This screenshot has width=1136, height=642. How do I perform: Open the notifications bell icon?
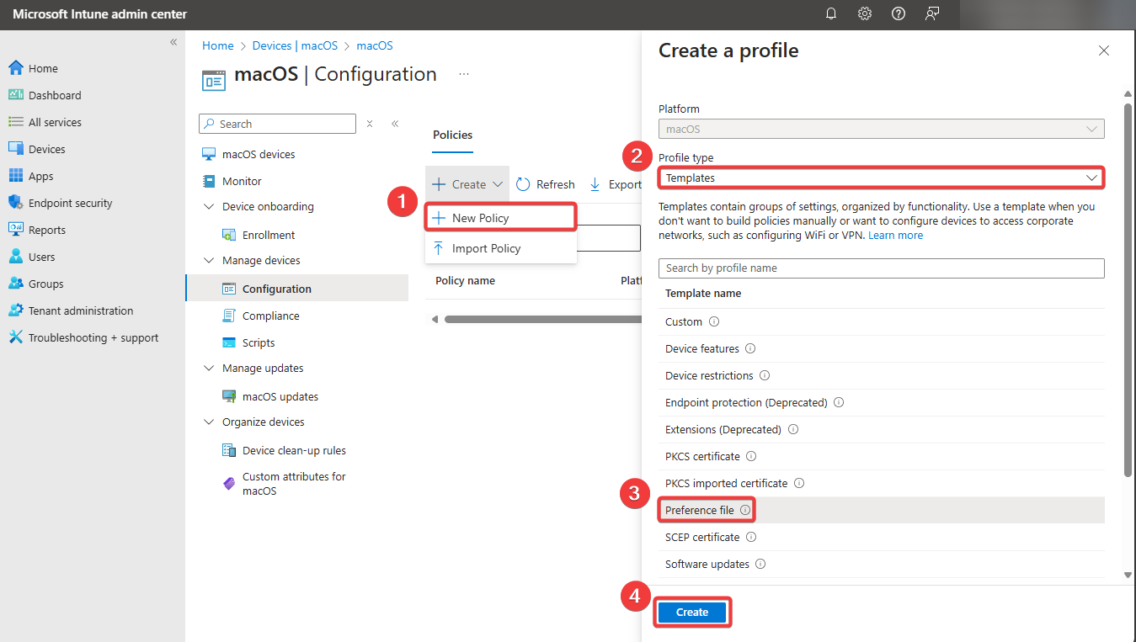[x=831, y=13]
